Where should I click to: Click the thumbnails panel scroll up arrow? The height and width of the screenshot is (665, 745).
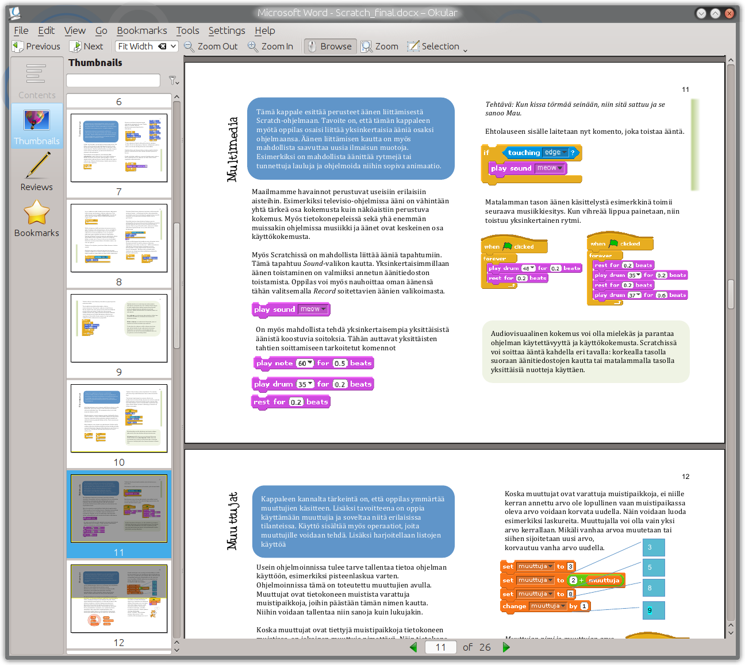click(x=176, y=97)
